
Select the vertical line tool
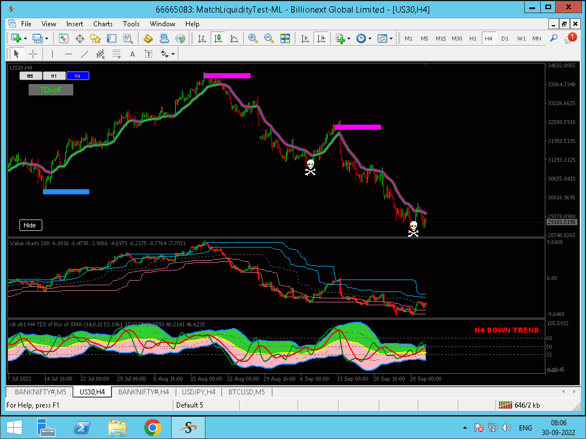(x=52, y=54)
